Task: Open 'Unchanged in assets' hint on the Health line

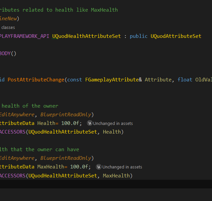Action: click(113, 124)
